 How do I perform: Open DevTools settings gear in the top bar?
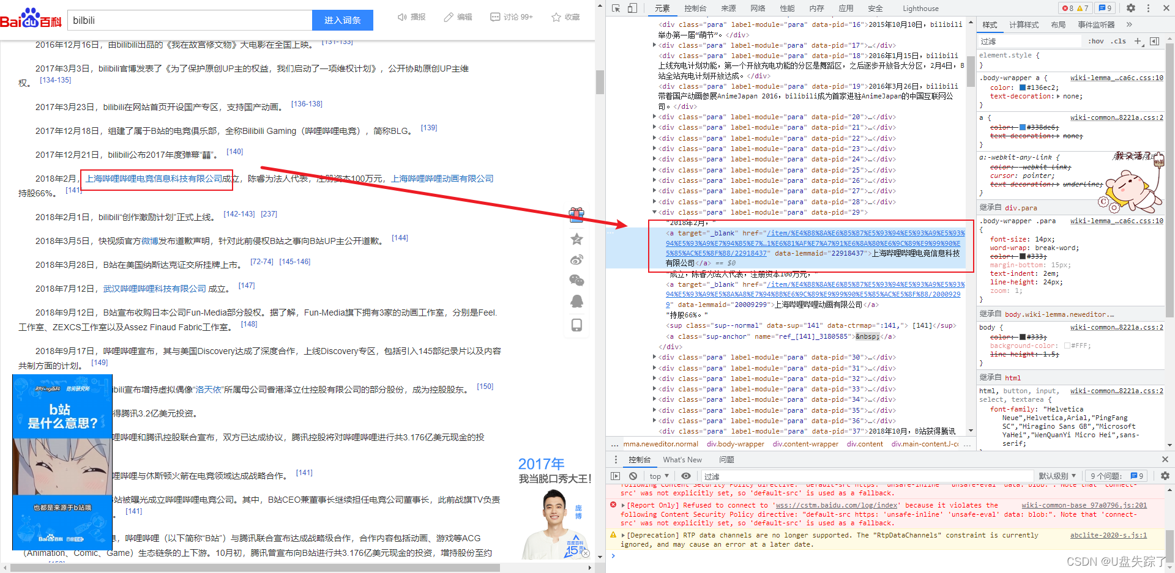point(1131,9)
